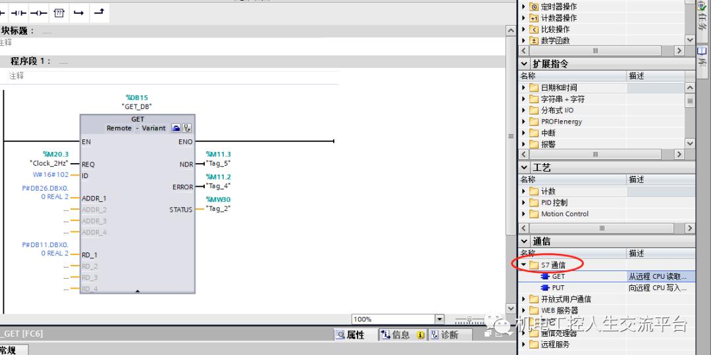Image resolution: width=711 pixels, height=355 pixels.
Task: Expand the 报警 folder
Action: [x=524, y=144]
